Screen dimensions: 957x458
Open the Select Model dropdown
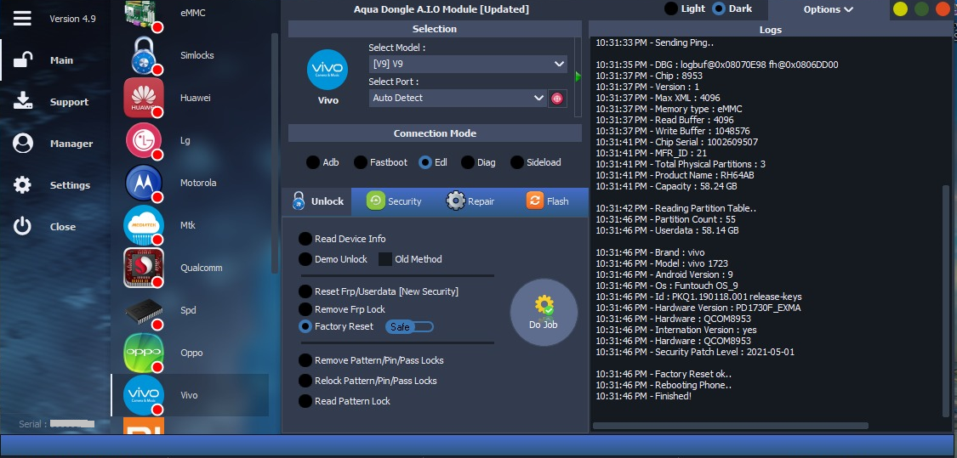point(468,64)
